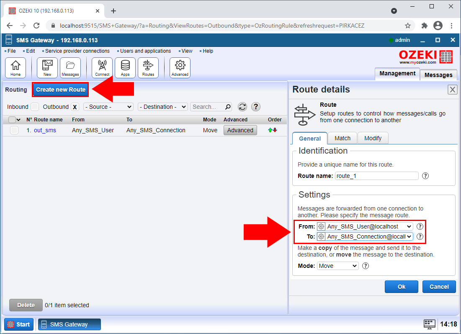
Task: Tick the out_sms route row checkbox
Action: (x=14, y=130)
